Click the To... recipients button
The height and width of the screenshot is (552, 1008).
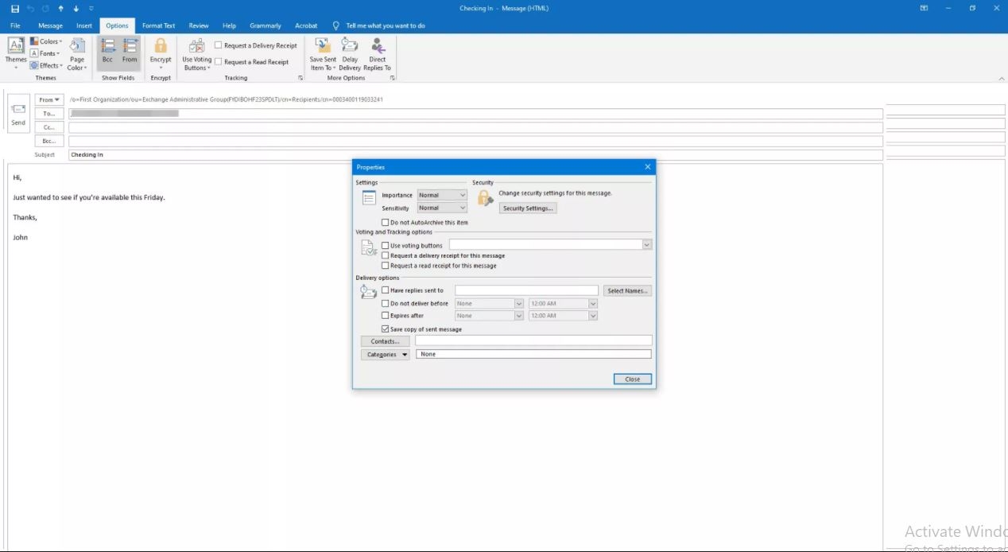49,114
